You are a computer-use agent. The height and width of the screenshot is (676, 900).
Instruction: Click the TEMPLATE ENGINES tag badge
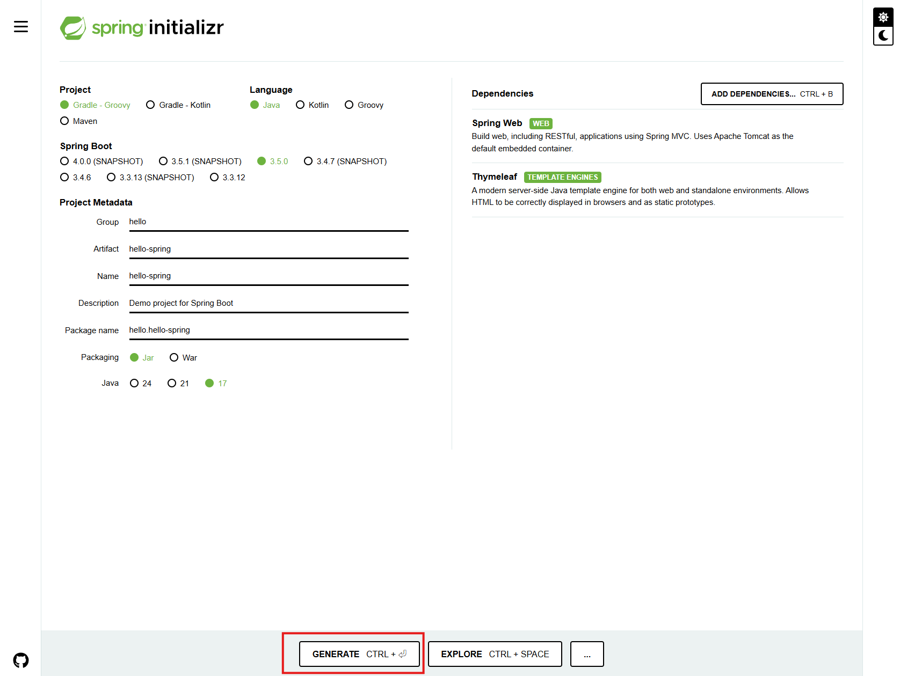(x=562, y=177)
